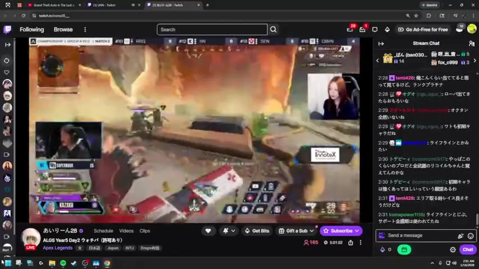Open the Schedule tab

click(103, 231)
